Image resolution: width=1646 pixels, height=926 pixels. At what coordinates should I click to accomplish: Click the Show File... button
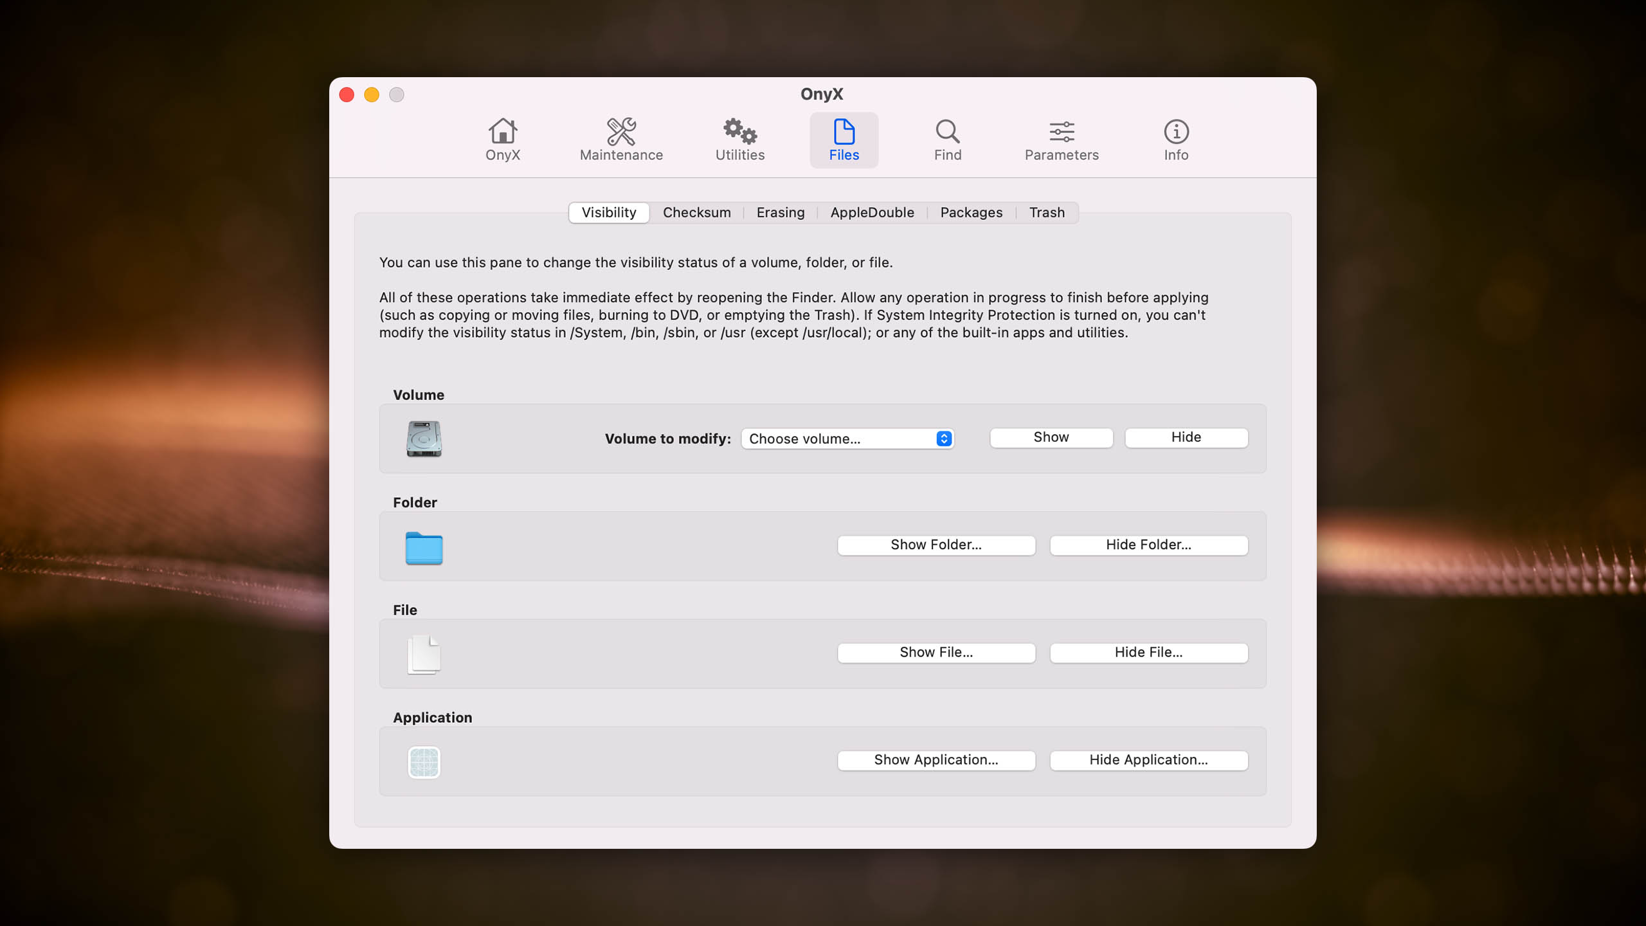[x=936, y=652]
